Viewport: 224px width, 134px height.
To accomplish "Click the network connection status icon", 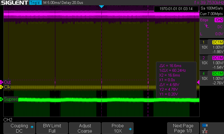I will click(205, 131).
